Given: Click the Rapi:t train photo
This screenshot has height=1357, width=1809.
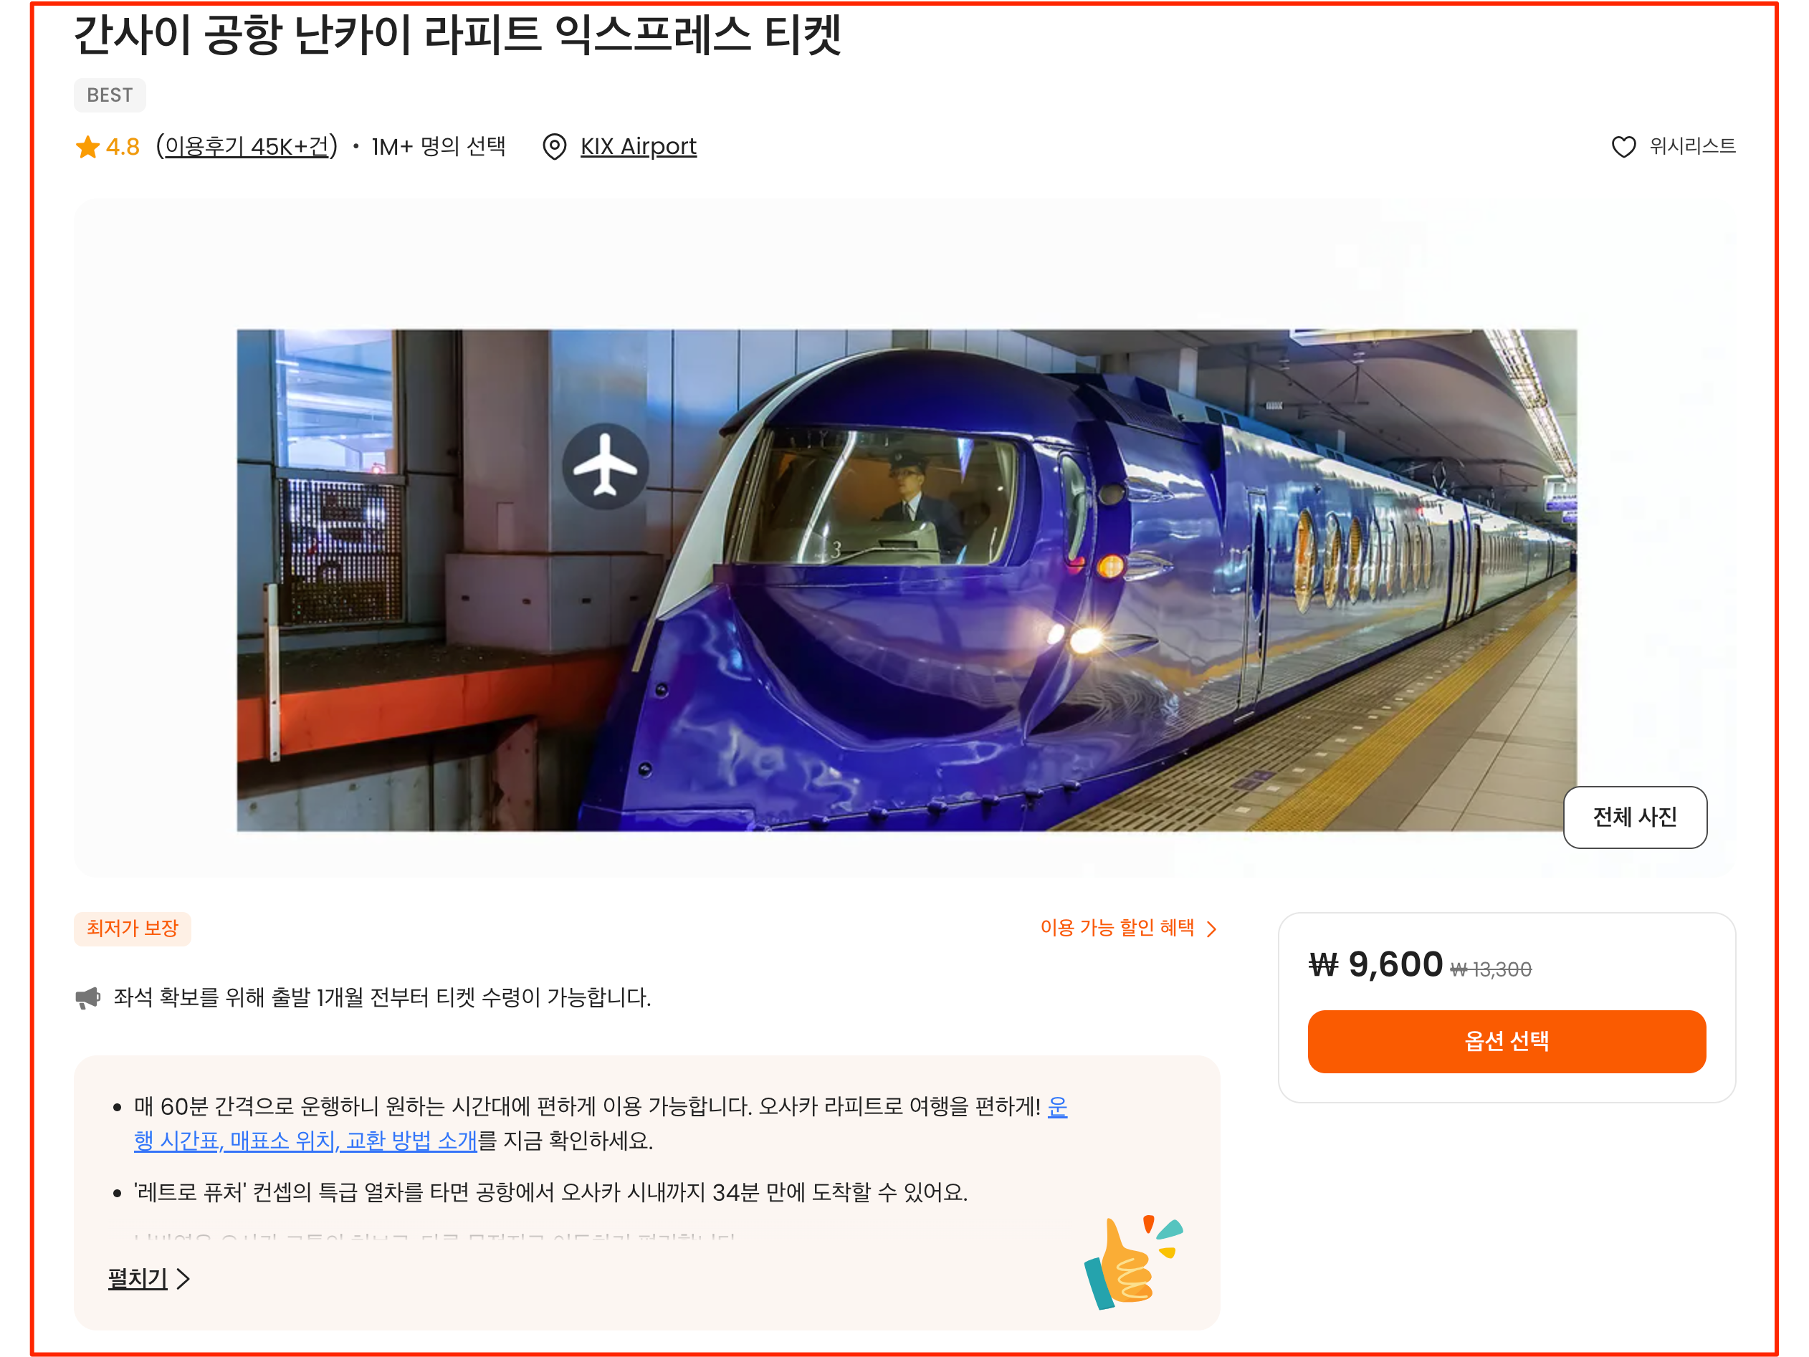Looking at the screenshot, I should point(906,580).
